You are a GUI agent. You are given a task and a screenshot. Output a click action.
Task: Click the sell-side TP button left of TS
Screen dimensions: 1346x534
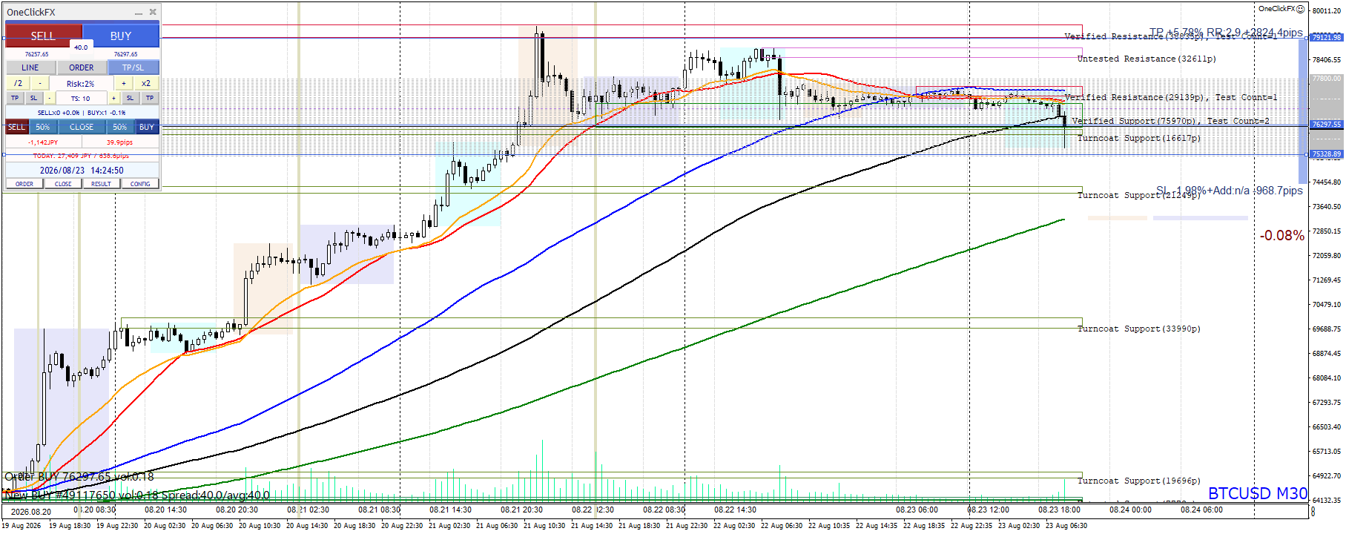click(15, 98)
